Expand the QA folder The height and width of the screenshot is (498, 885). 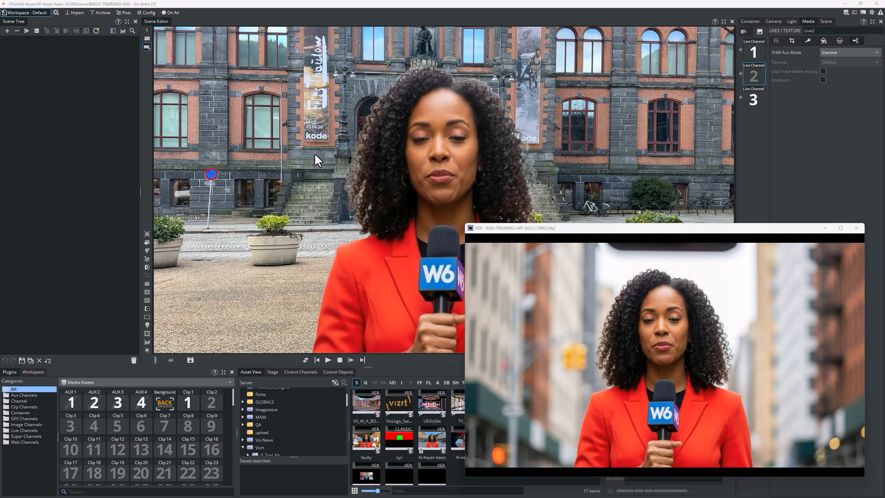[243, 425]
